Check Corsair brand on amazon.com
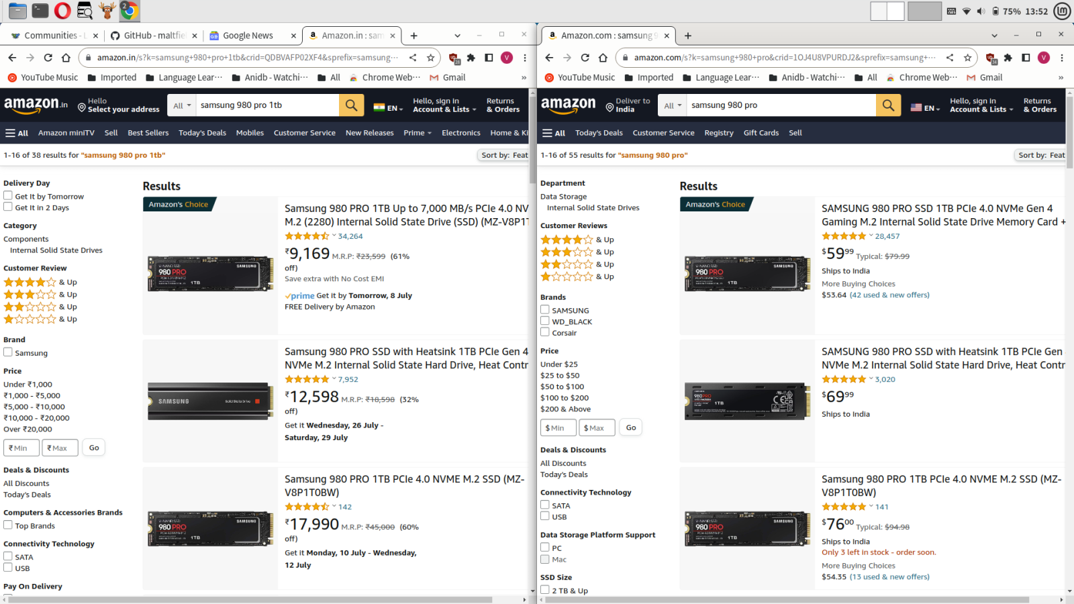This screenshot has width=1074, height=604. (x=545, y=332)
